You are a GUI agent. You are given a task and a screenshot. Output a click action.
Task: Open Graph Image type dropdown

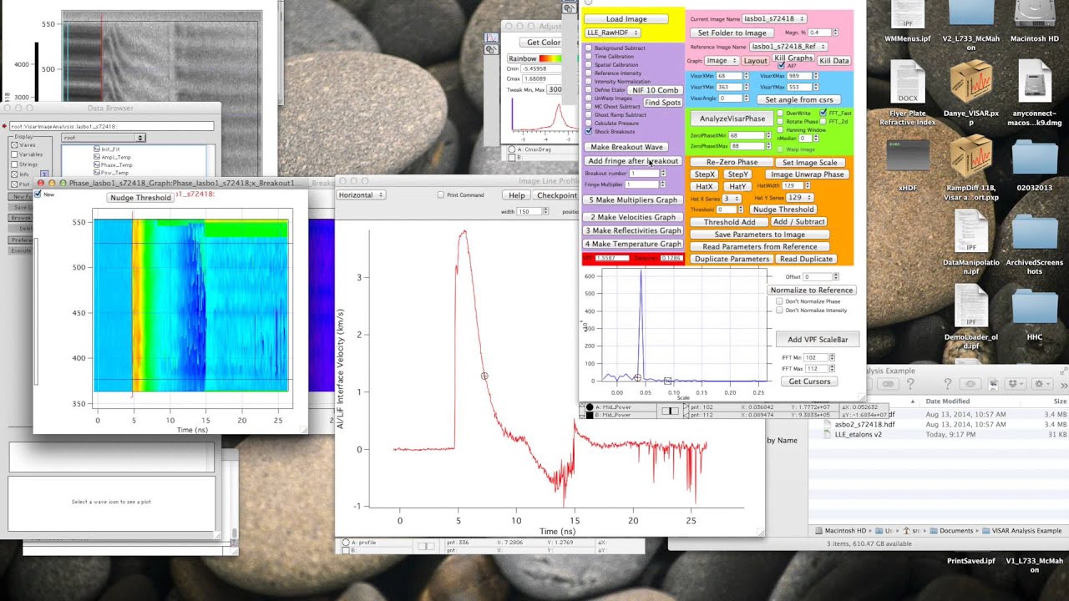[x=722, y=61]
